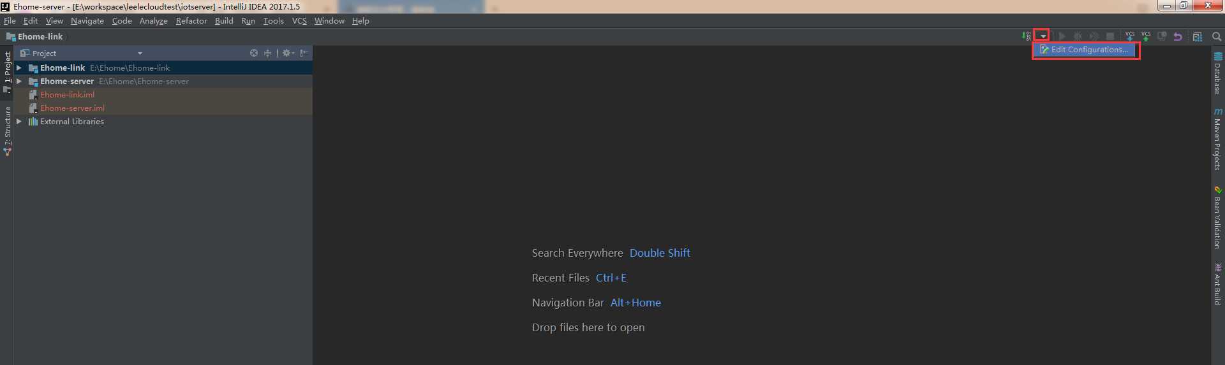This screenshot has width=1225, height=365.
Task: Click the Collapse All icon in Project panel
Action: [x=268, y=53]
